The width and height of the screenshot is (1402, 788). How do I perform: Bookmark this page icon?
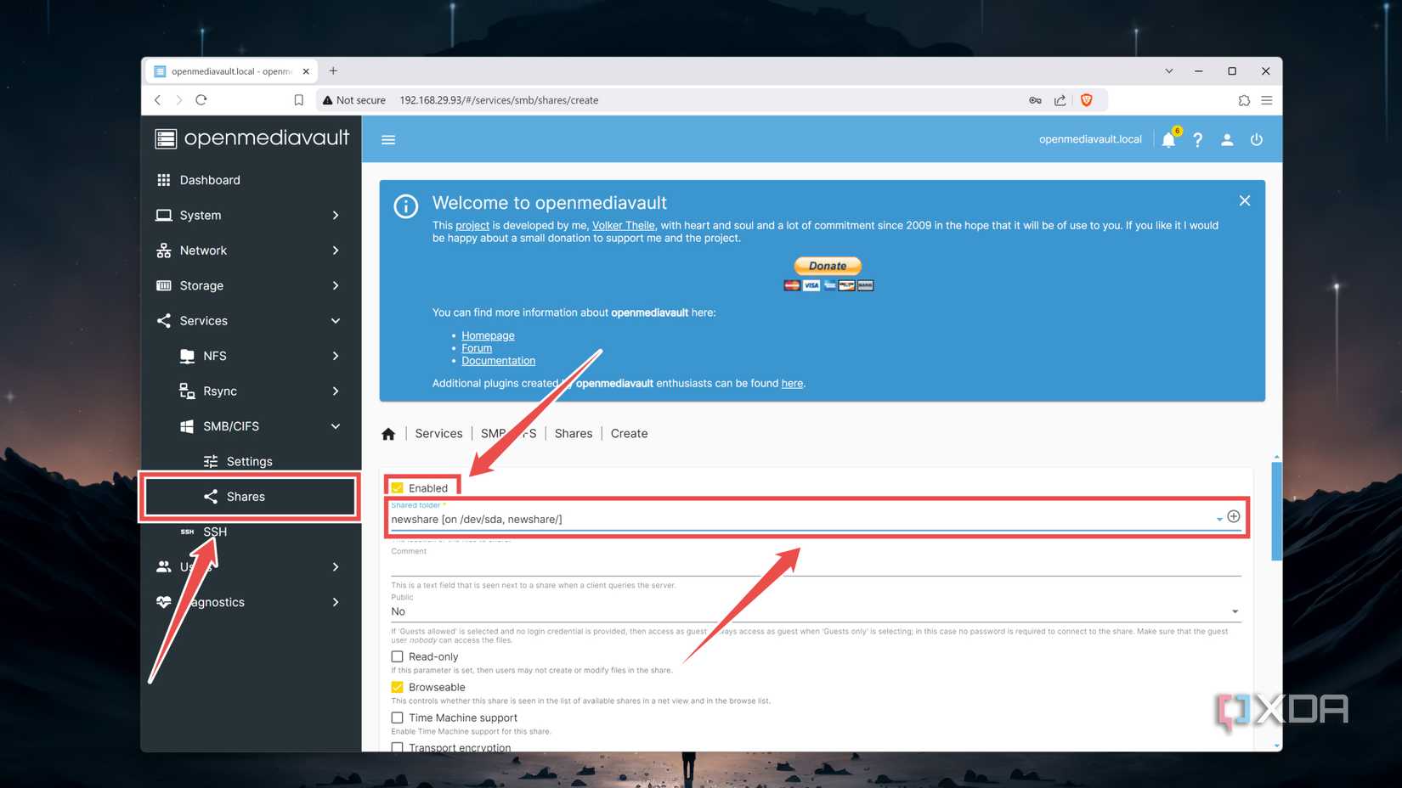point(298,100)
